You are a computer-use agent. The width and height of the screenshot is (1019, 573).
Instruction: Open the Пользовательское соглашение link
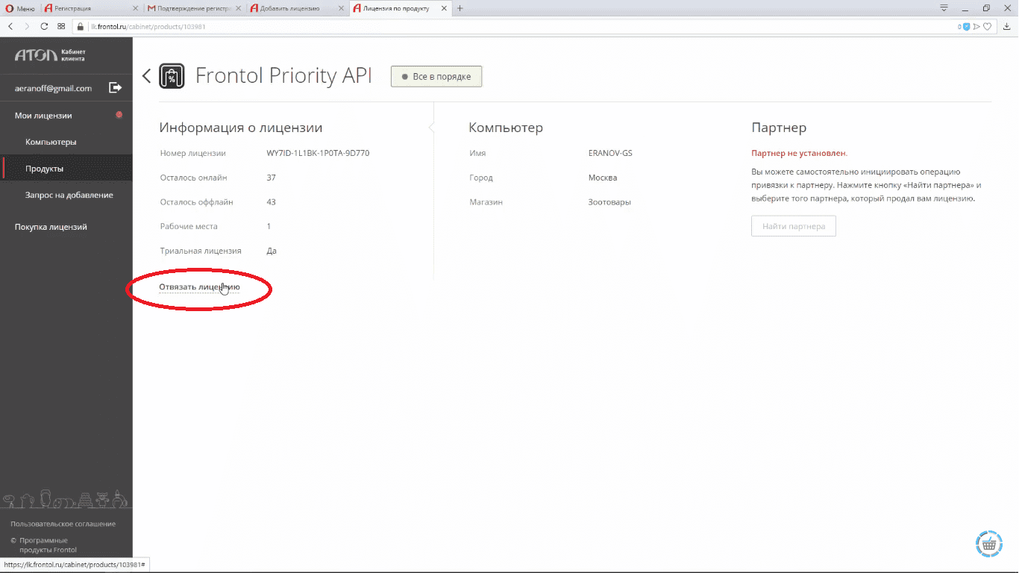click(63, 524)
